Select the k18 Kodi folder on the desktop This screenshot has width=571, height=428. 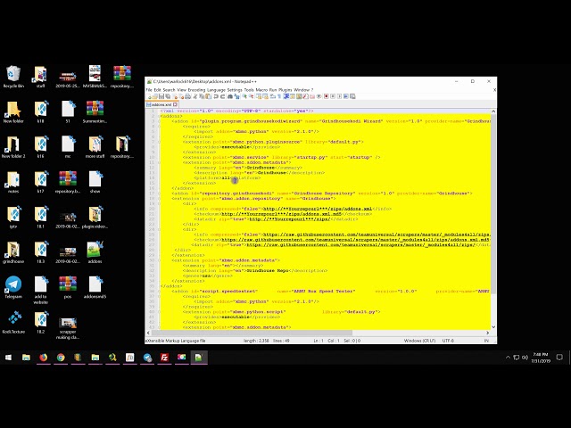pos(40,112)
